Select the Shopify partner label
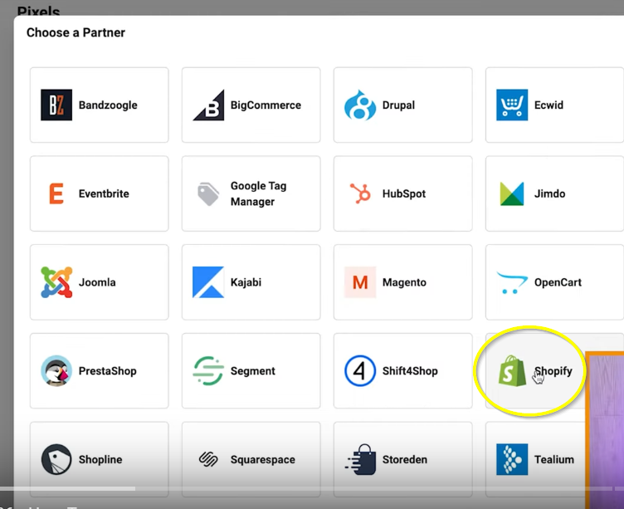The width and height of the screenshot is (624, 509). pos(553,371)
